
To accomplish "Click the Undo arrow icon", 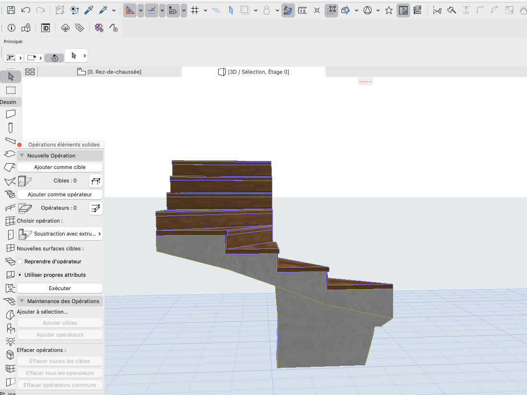I will pos(26,10).
